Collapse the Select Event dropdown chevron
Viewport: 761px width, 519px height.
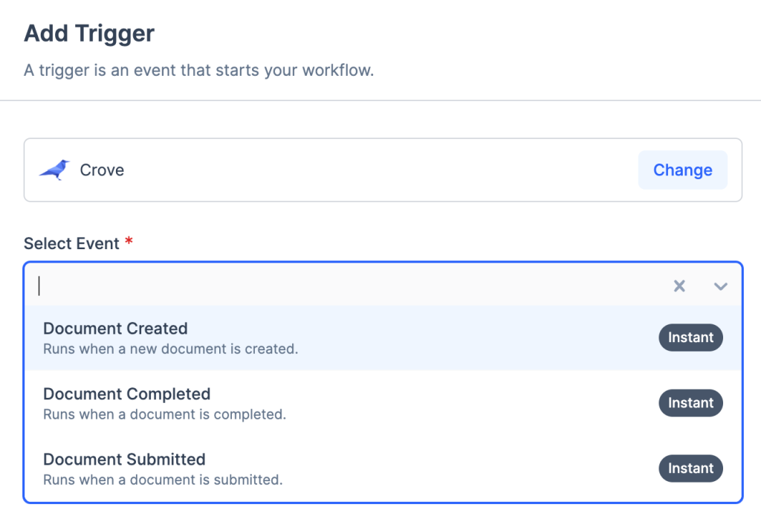tap(720, 286)
